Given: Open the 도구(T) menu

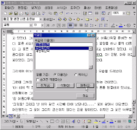Looking at the screenshot, I should click(x=75, y=8).
